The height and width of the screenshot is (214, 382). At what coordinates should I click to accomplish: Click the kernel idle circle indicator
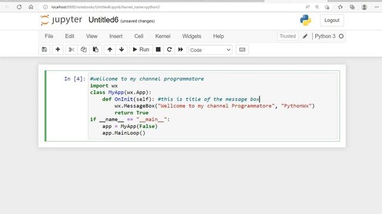click(x=341, y=36)
